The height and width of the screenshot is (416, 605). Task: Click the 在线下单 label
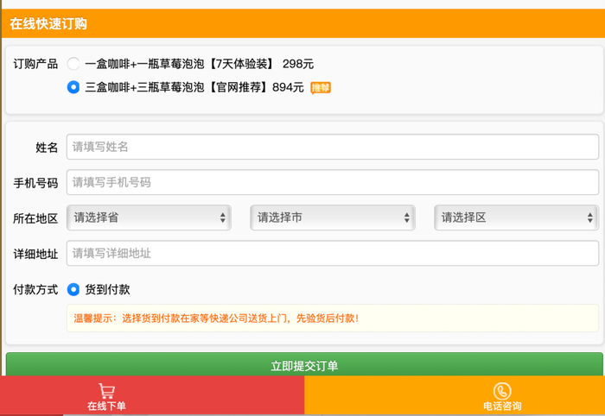coord(106,406)
